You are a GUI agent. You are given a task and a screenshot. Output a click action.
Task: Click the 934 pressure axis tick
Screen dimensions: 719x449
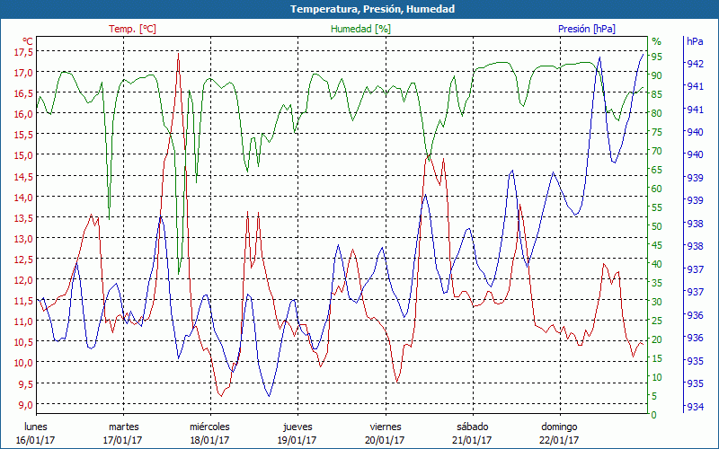pyautogui.click(x=695, y=408)
